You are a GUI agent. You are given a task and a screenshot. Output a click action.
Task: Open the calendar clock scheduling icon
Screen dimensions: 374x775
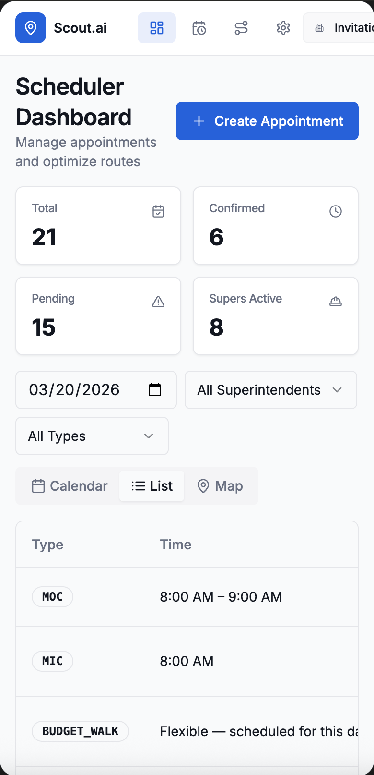pos(199,28)
